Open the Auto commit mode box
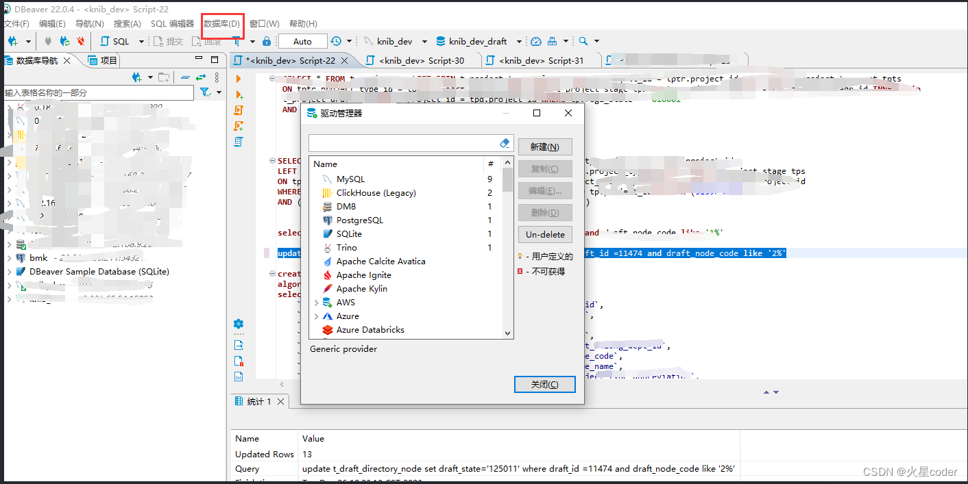This screenshot has width=968, height=484. pyautogui.click(x=302, y=41)
